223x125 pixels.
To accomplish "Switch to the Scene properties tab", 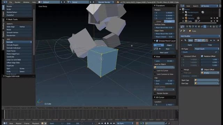I will 193,26.
